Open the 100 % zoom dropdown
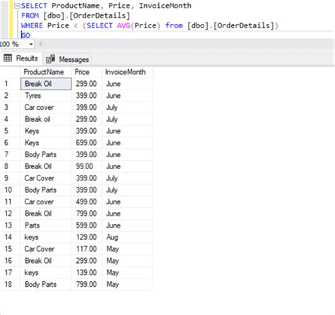This screenshot has width=335, height=315. [31, 44]
